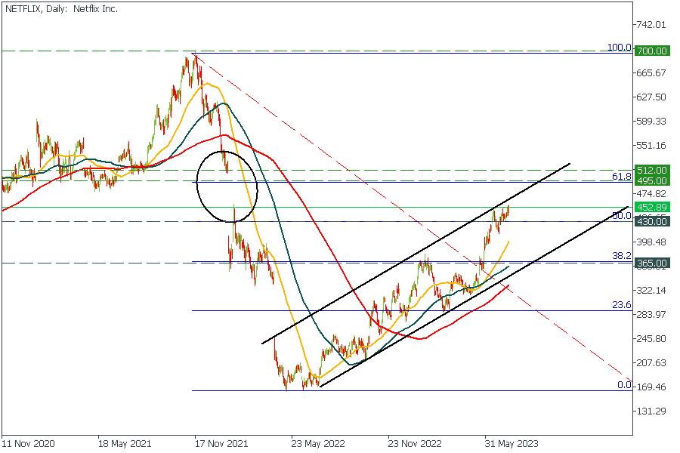
Task: Select the 430.00 price level tag
Action: point(651,222)
